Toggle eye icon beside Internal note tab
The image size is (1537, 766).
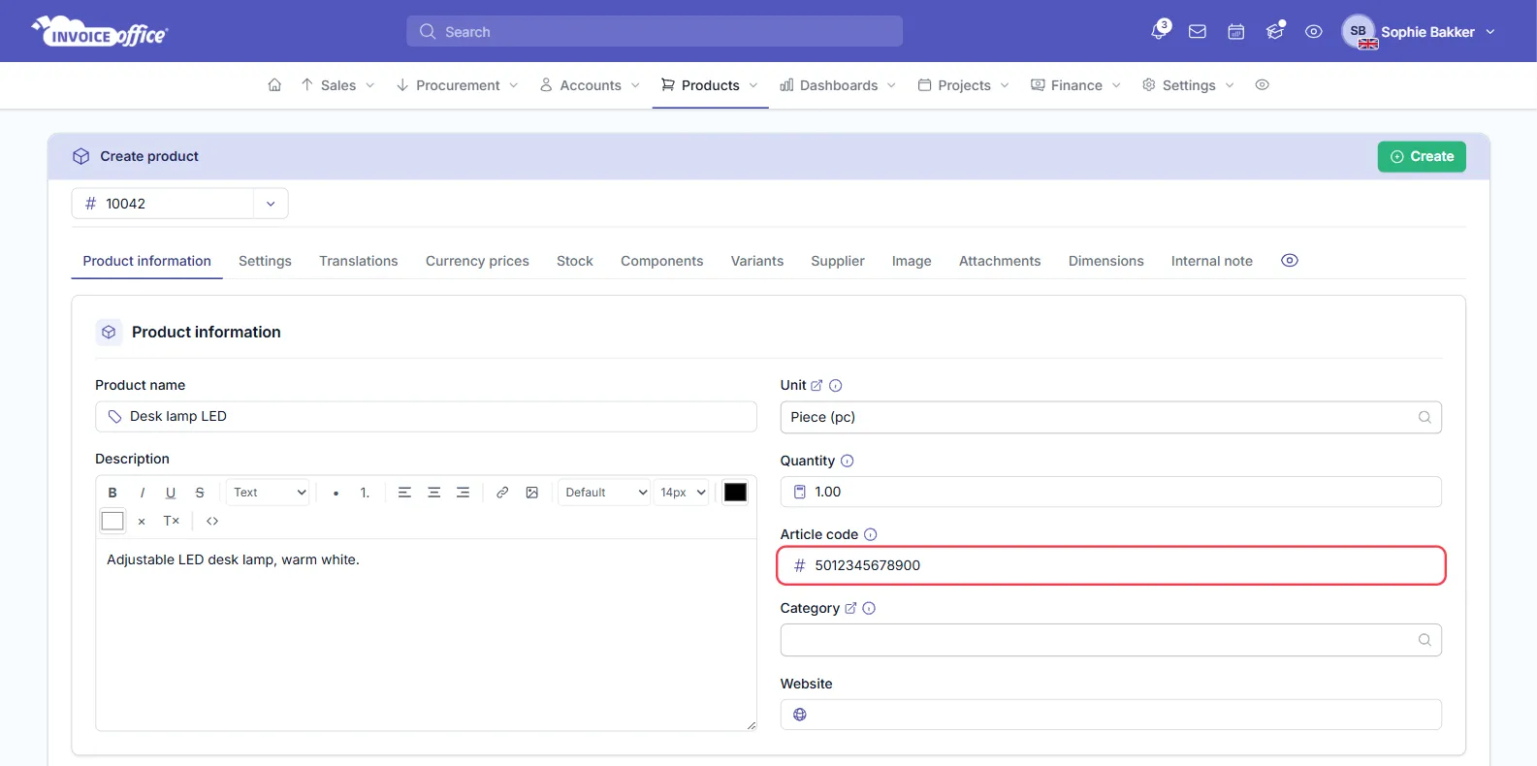[x=1290, y=261]
